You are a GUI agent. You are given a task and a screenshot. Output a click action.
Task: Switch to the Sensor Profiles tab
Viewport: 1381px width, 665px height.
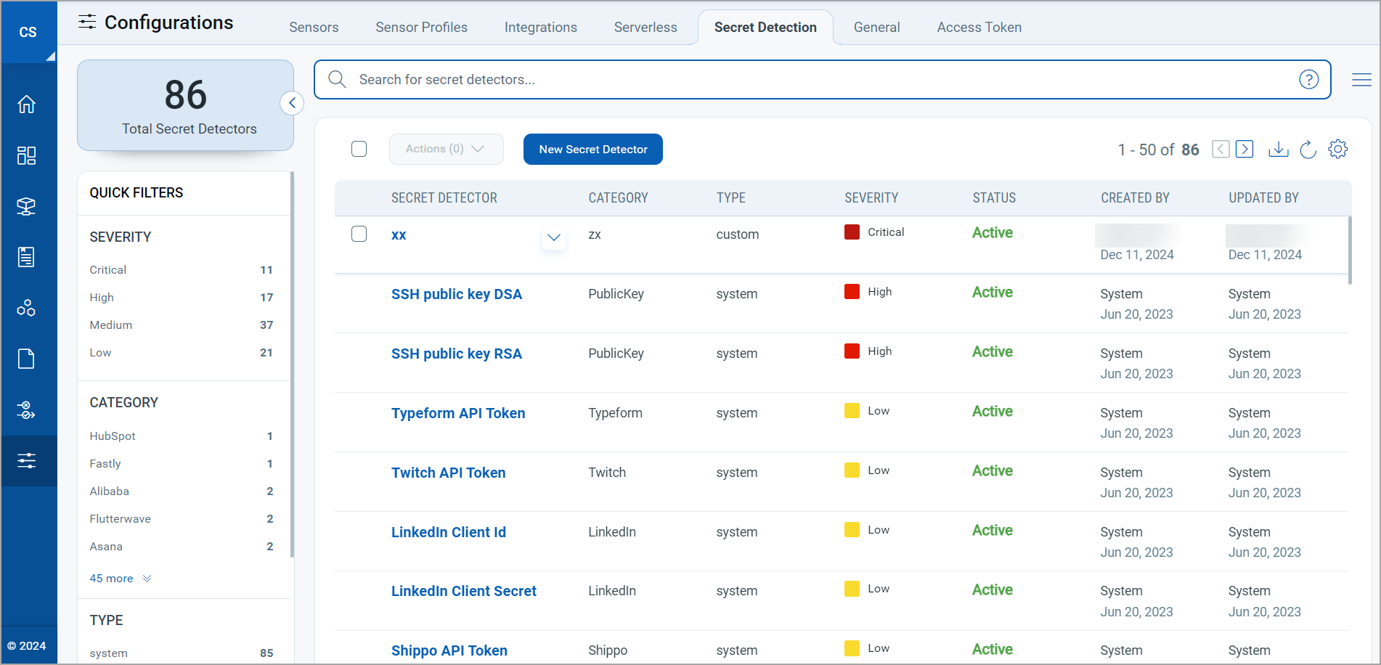point(421,28)
